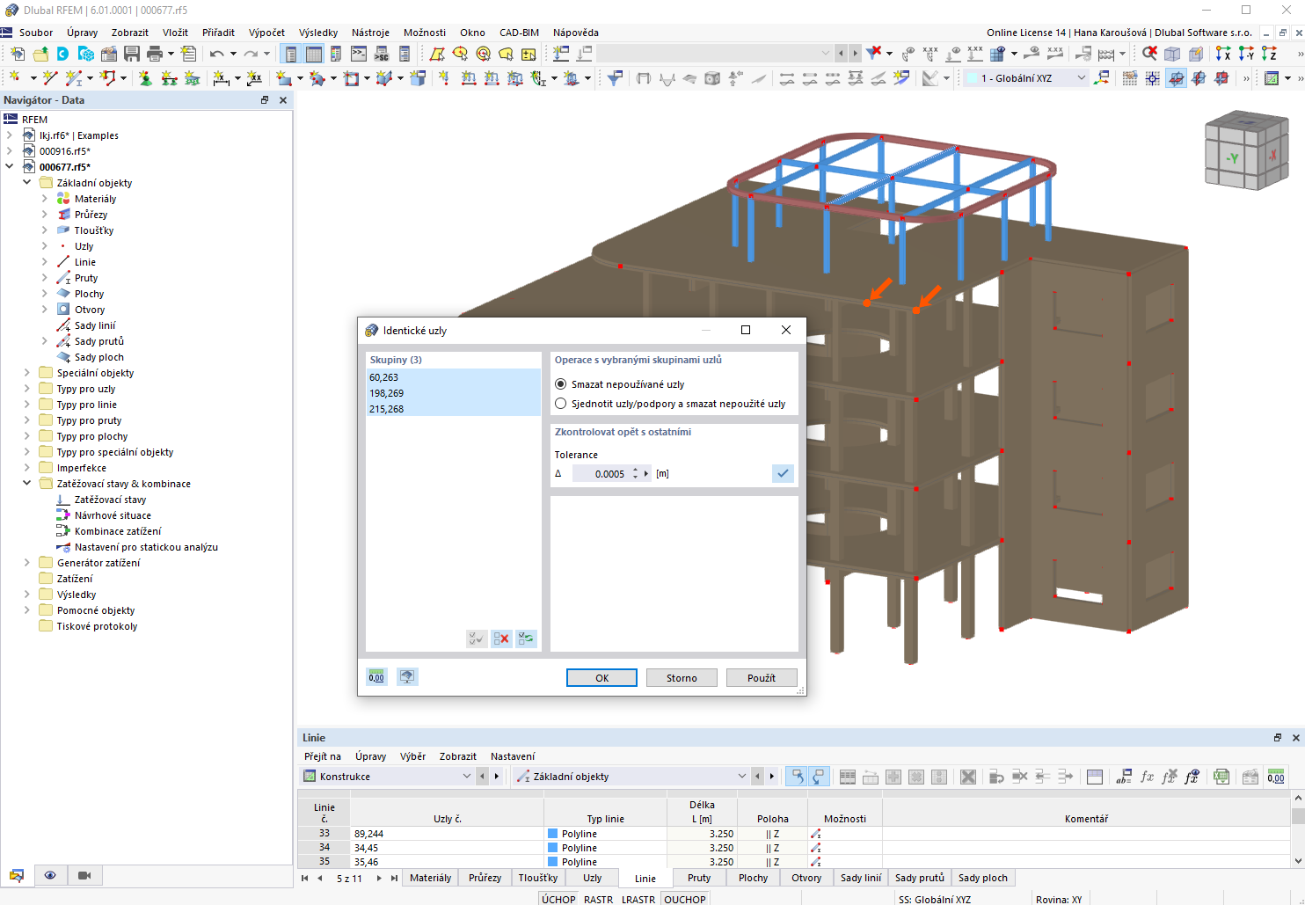This screenshot has height=905, width=1305.
Task: Open file via the folder toolbar icon
Action: [40, 54]
